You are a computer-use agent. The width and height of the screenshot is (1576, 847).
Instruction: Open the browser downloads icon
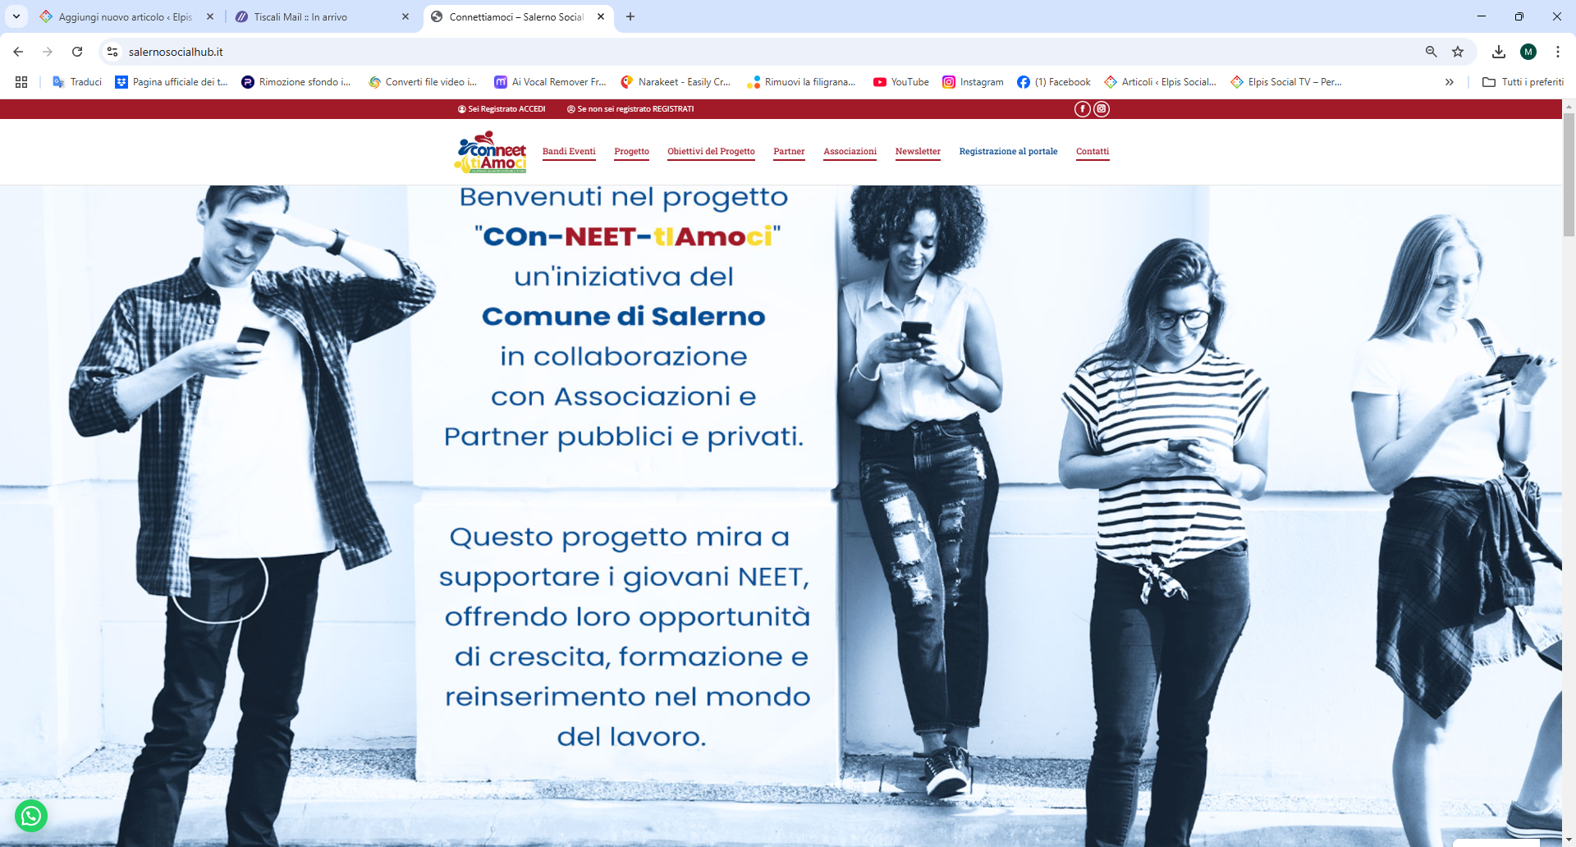pos(1498,52)
